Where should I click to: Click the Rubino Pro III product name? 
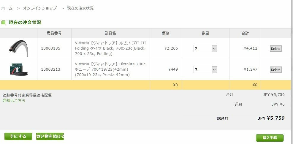tap(110, 48)
